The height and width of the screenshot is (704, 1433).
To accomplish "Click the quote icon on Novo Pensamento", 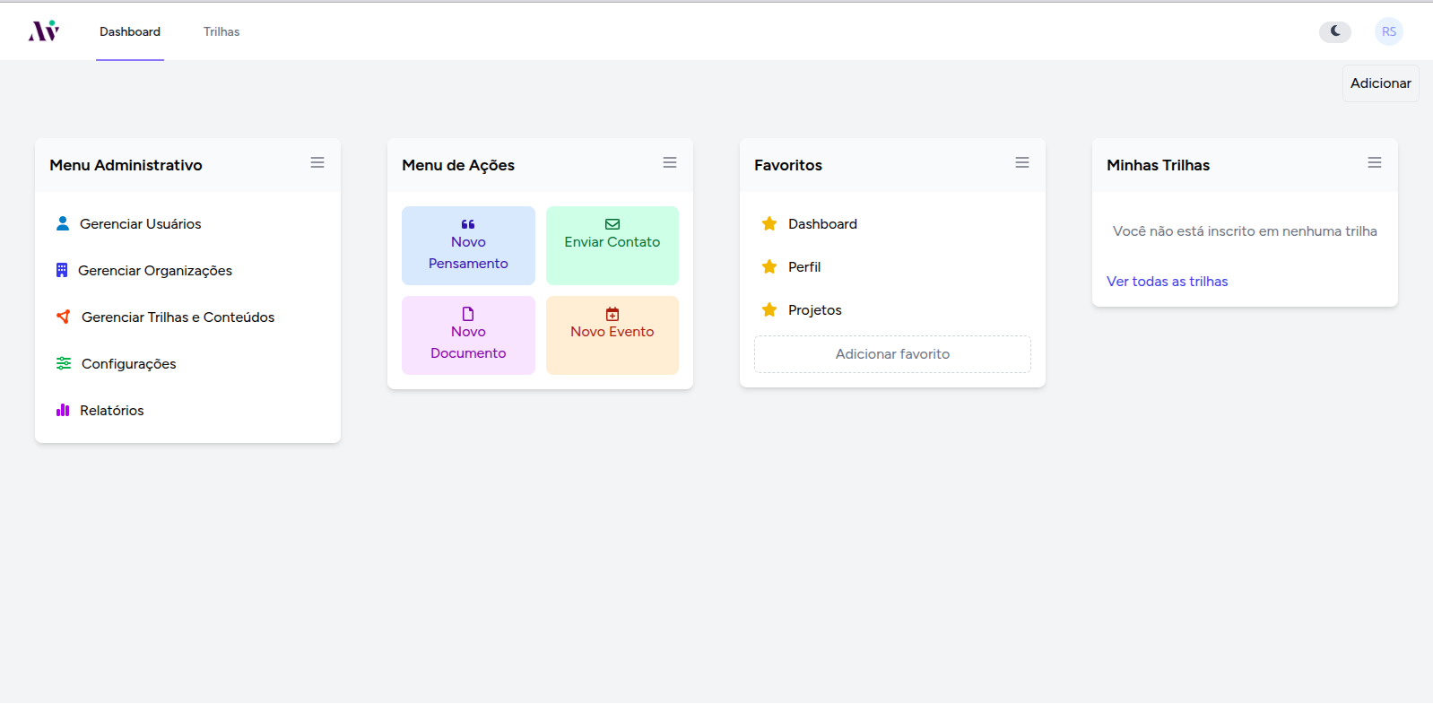I will [468, 224].
